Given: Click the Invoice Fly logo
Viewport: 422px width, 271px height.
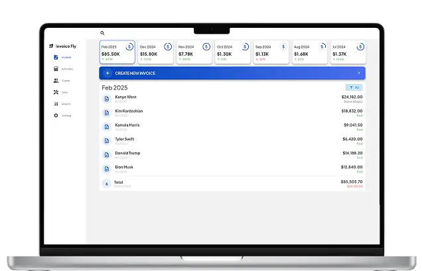Looking at the screenshot, I should pos(62,46).
